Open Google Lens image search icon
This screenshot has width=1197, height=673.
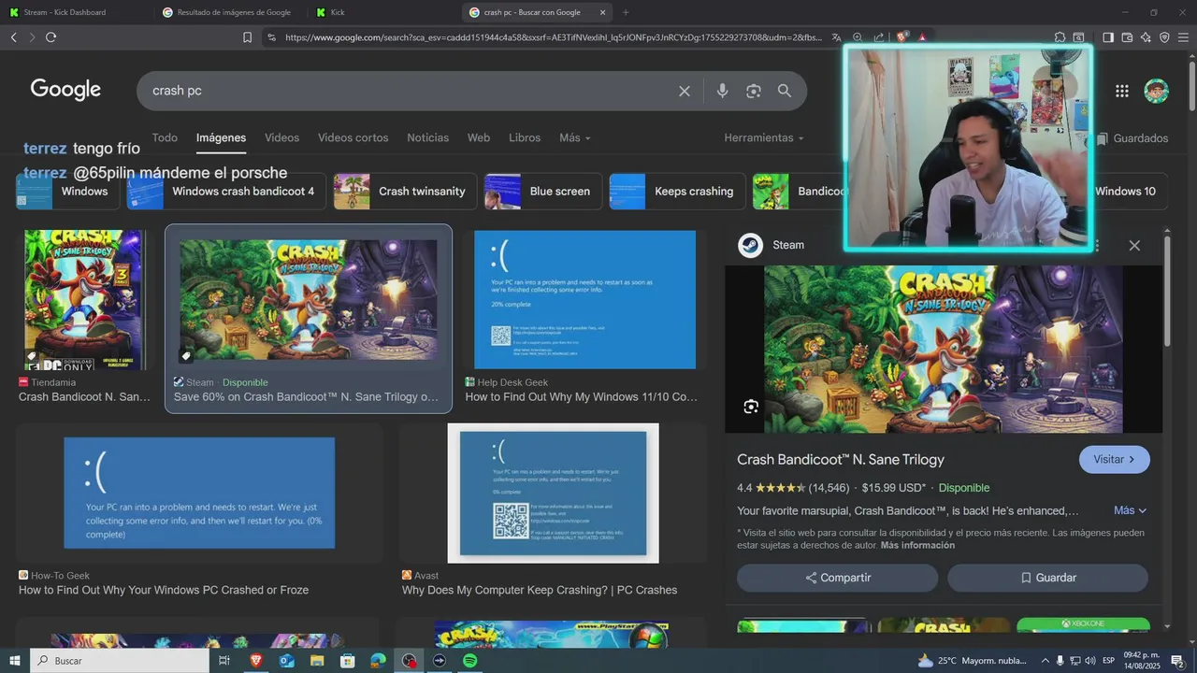[x=754, y=91]
